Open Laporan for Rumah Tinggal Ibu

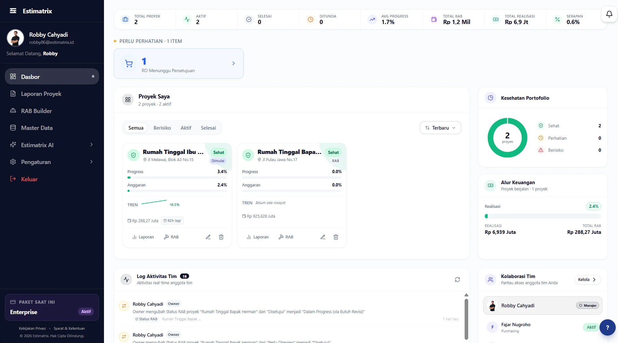click(143, 237)
